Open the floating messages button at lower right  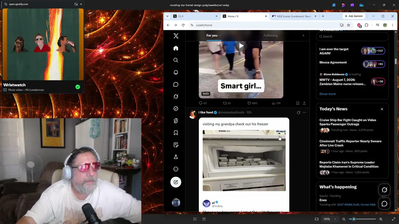(x=384, y=204)
